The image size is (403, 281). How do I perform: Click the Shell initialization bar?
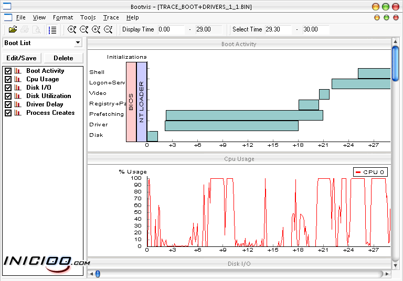(374, 73)
